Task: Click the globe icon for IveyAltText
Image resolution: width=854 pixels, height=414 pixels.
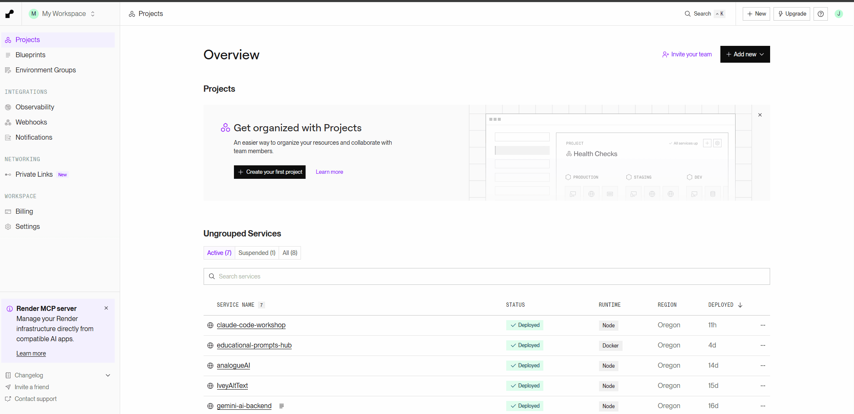Action: pyautogui.click(x=210, y=386)
